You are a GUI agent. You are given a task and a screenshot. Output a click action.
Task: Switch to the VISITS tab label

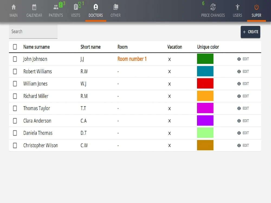click(76, 15)
